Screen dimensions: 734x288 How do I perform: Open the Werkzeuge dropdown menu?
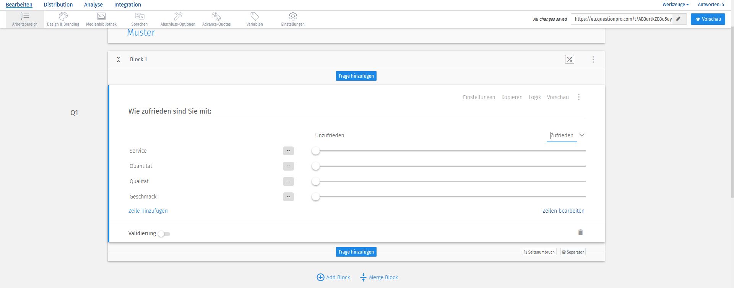[x=676, y=5]
